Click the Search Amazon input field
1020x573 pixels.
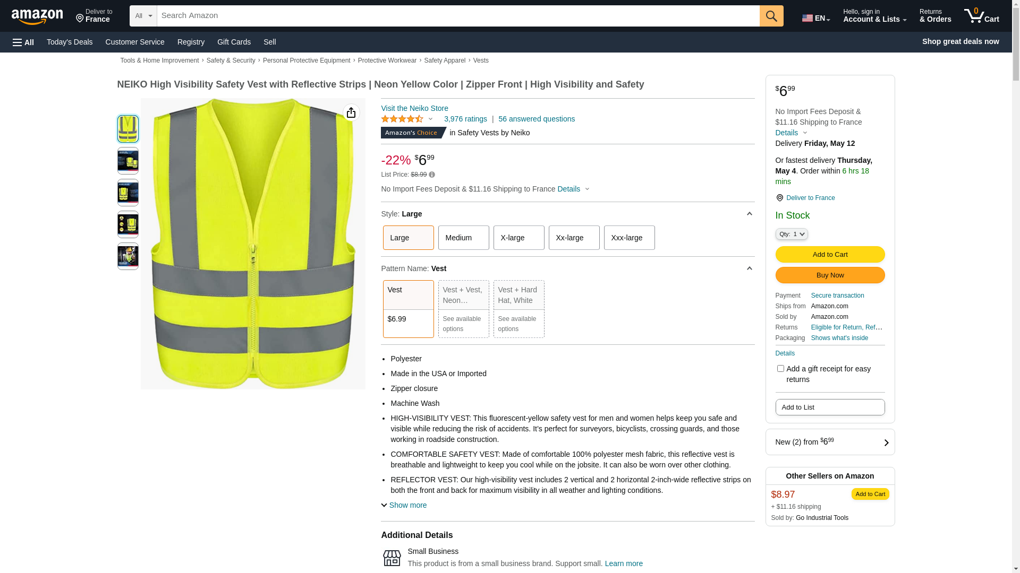tap(457, 16)
